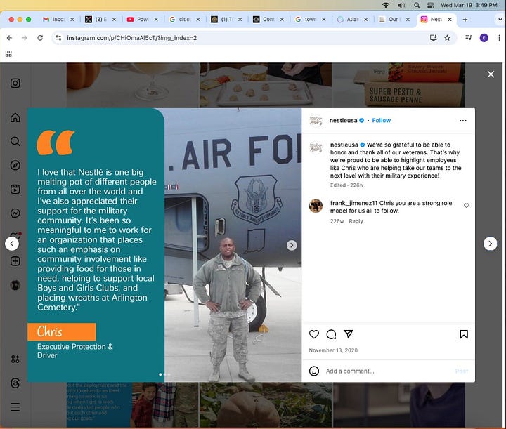Open Chrome profile avatar
This screenshot has width=506, height=429.
484,38
